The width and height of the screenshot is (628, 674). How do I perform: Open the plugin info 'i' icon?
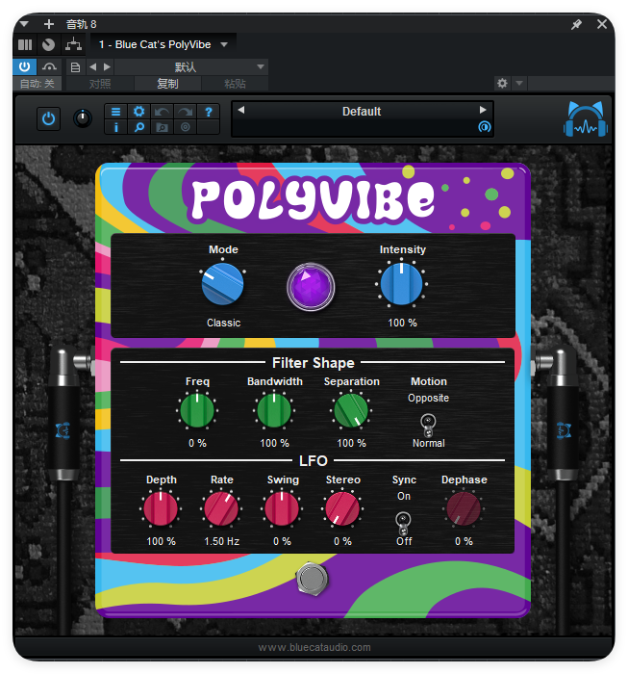[x=116, y=127]
